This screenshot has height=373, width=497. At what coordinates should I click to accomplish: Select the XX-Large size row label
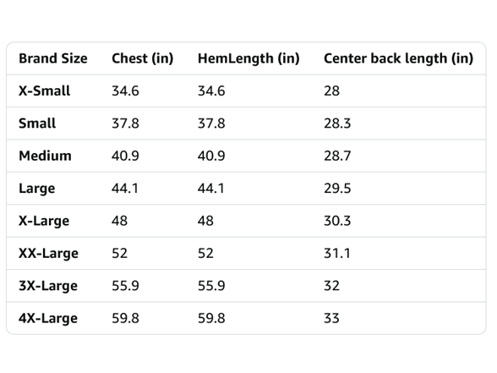(48, 253)
